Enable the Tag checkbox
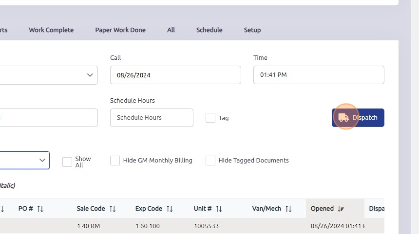The image size is (419, 234). [210, 118]
